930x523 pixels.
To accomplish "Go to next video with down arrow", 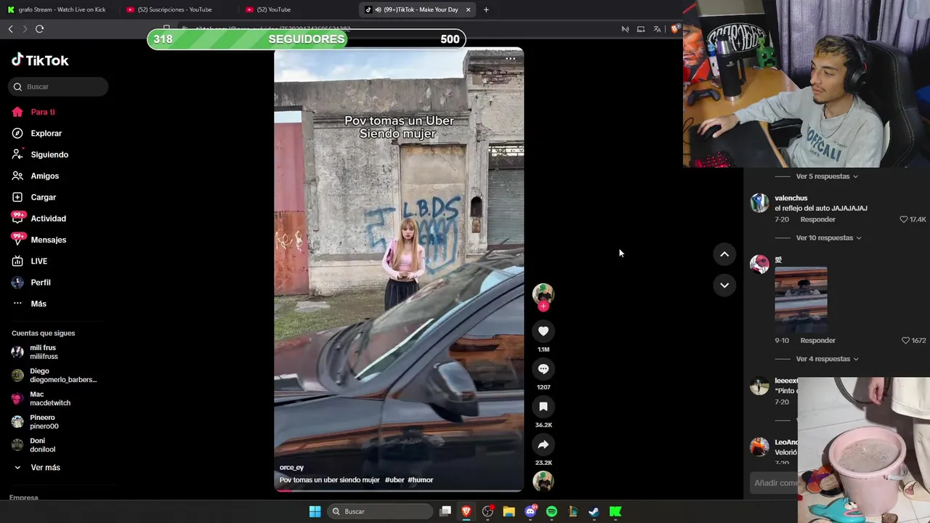I will (724, 285).
